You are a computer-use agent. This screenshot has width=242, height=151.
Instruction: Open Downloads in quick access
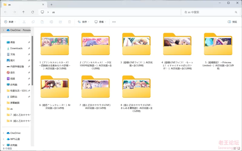click(x=15, y=48)
